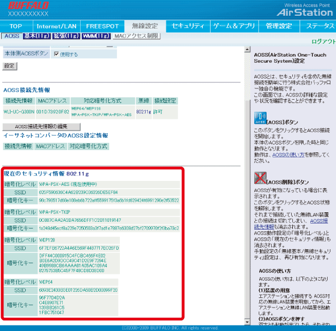Open the セキュリティ tab
336x331 pixels.
(x=188, y=26)
